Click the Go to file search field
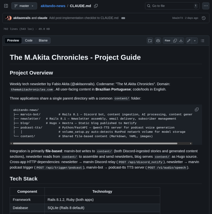 tap(172, 6)
